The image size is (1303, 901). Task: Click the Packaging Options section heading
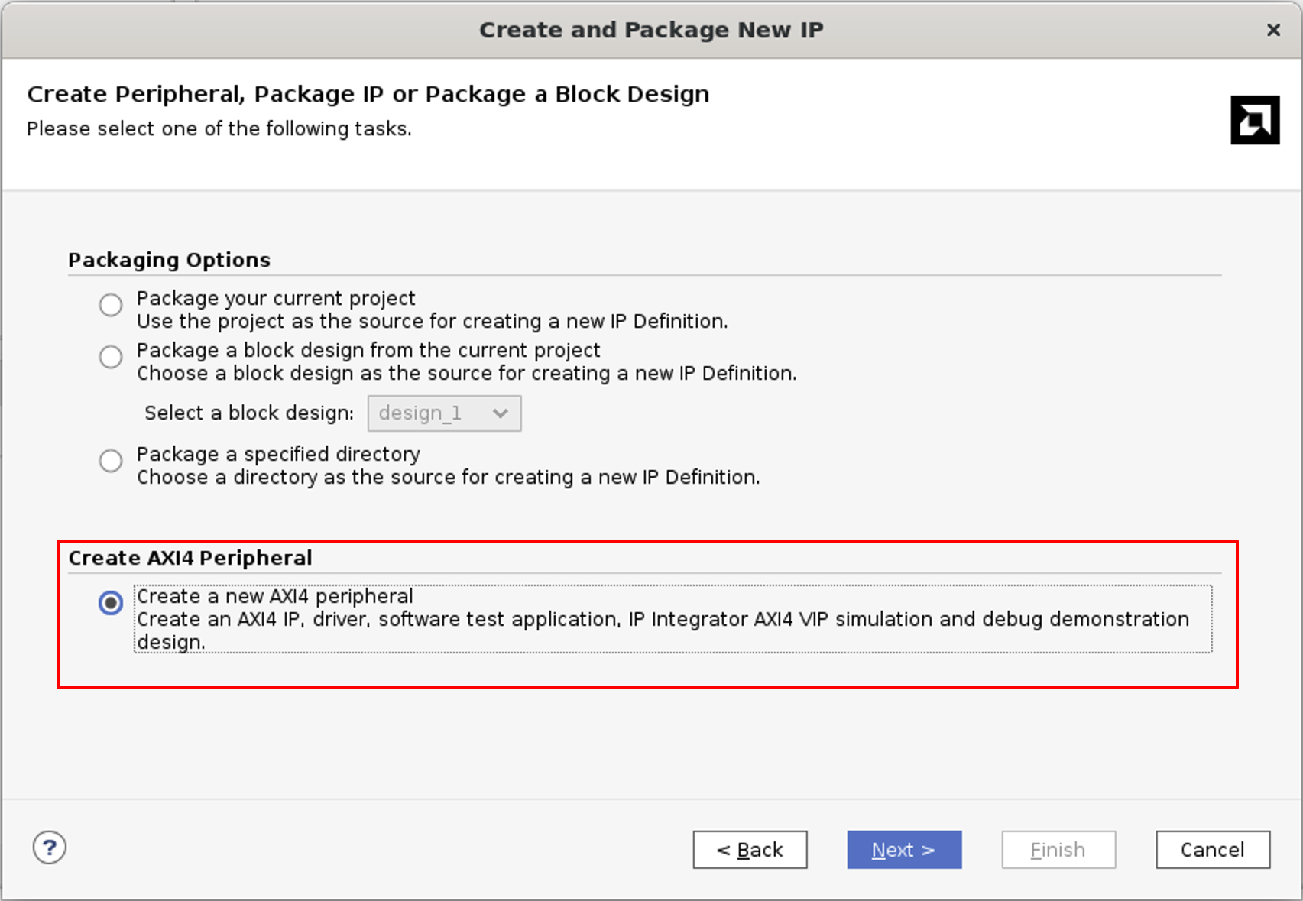pos(169,260)
